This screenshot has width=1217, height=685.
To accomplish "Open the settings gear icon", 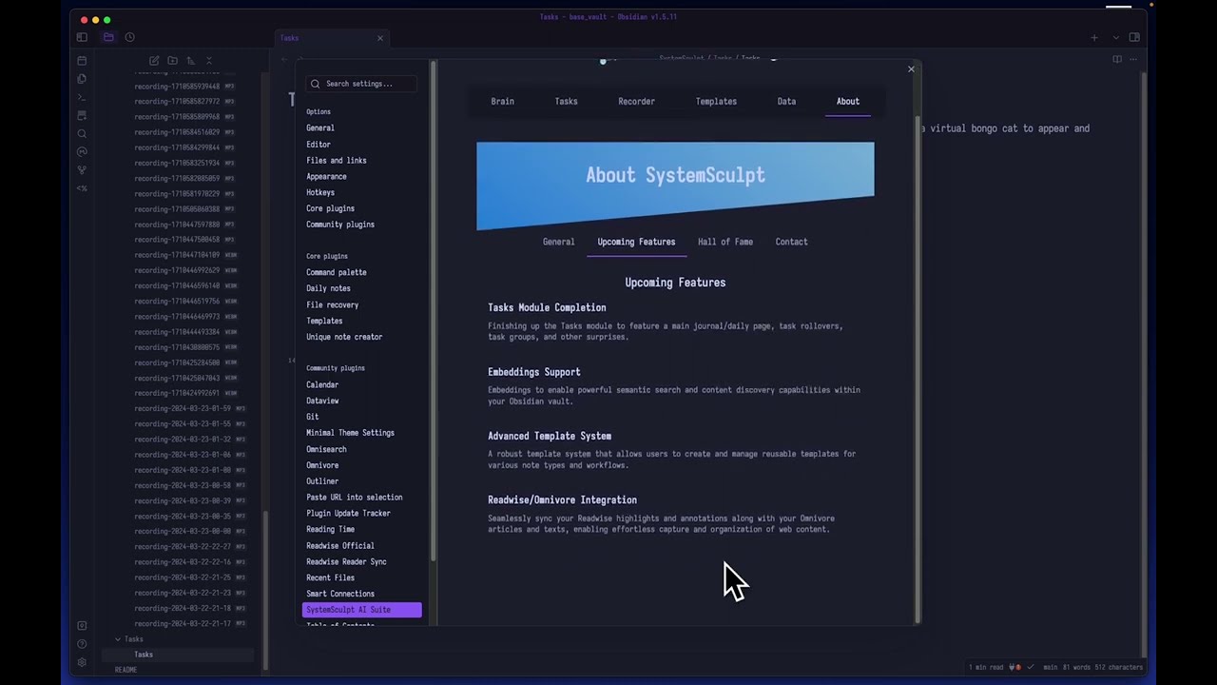I will [x=82, y=662].
